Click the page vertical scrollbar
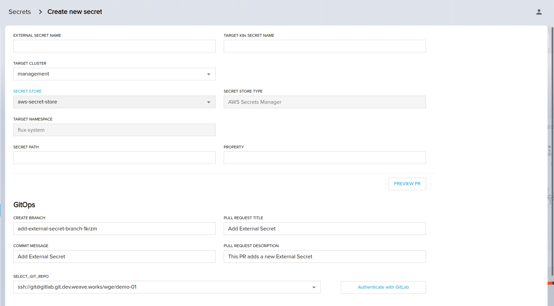The width and height of the screenshot is (554, 306). (x=552, y=151)
